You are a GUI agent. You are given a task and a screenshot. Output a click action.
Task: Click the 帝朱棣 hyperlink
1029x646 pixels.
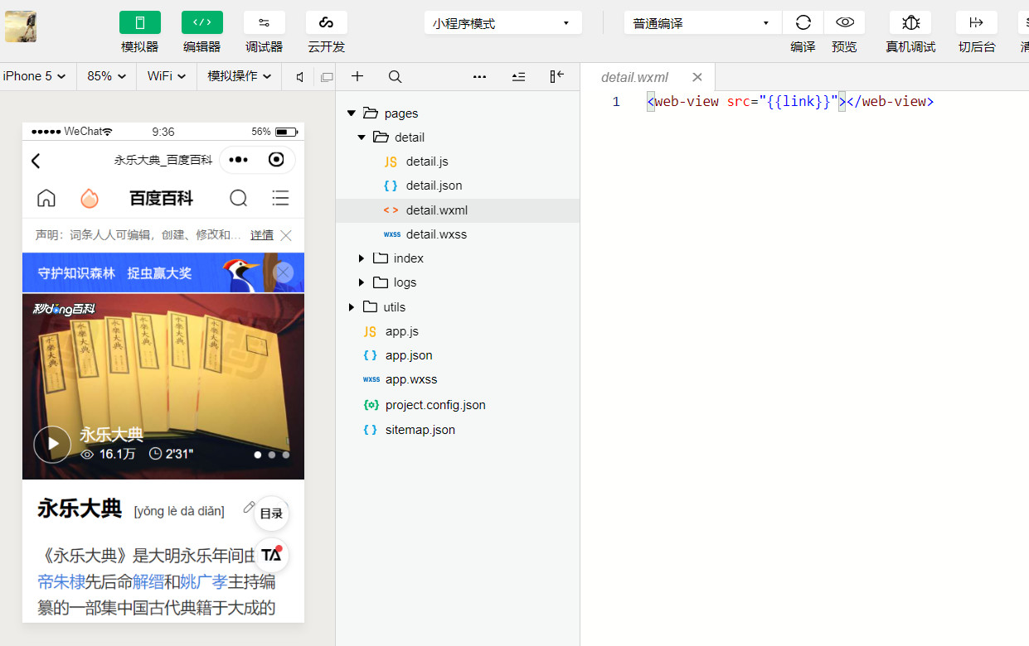(x=61, y=582)
